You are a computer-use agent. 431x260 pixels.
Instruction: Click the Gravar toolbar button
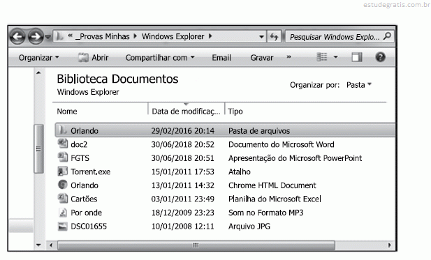click(262, 58)
